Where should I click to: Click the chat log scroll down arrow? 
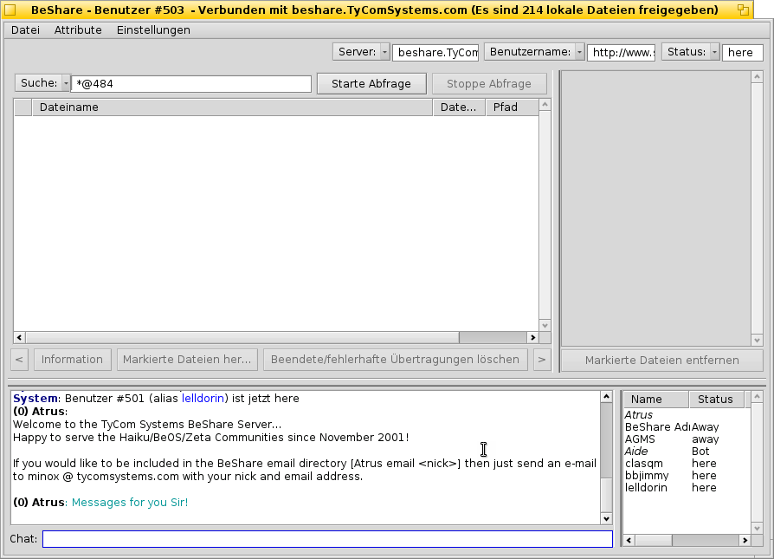(606, 518)
